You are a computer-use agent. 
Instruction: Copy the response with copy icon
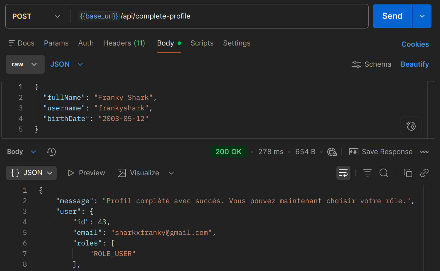click(408, 173)
